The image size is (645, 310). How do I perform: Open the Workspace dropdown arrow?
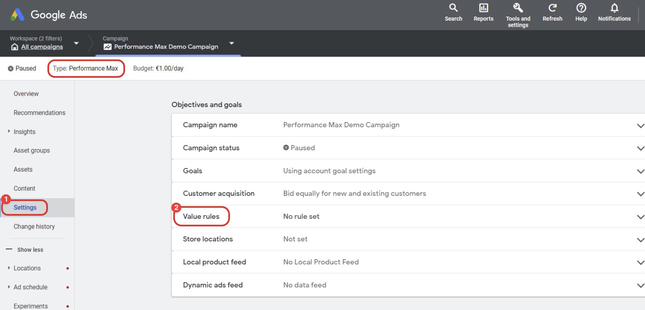76,43
